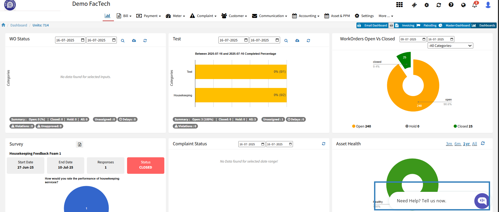Refresh the Complaint Status panel

[x=323, y=144]
